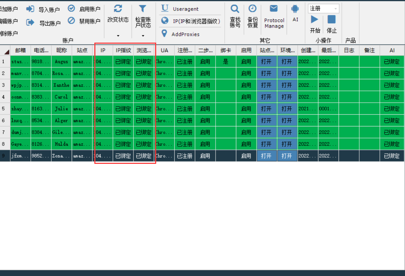The height and width of the screenshot is (276, 405).
Task: Click the nickname cell 'Zona...'
Action: [62, 156]
